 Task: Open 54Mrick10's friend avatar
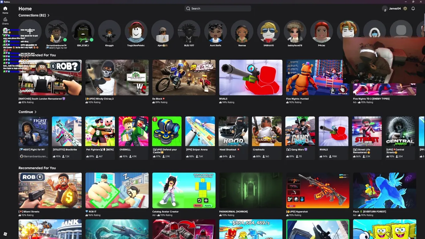pyautogui.click(x=269, y=32)
